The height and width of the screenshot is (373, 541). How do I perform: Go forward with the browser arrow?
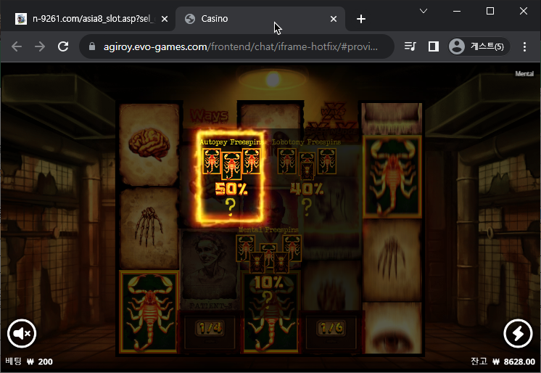(40, 46)
